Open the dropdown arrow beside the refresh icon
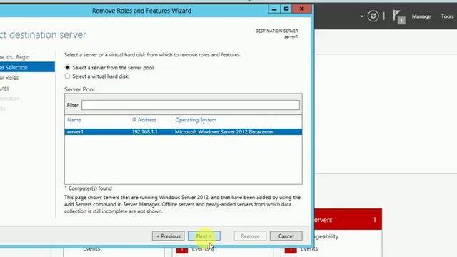Viewport: 457px width, 257px height. [x=361, y=16]
